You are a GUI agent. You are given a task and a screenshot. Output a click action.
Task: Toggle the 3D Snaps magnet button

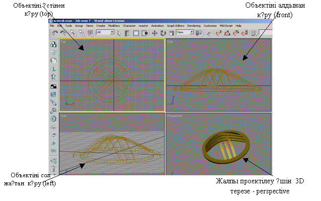[219, 33]
